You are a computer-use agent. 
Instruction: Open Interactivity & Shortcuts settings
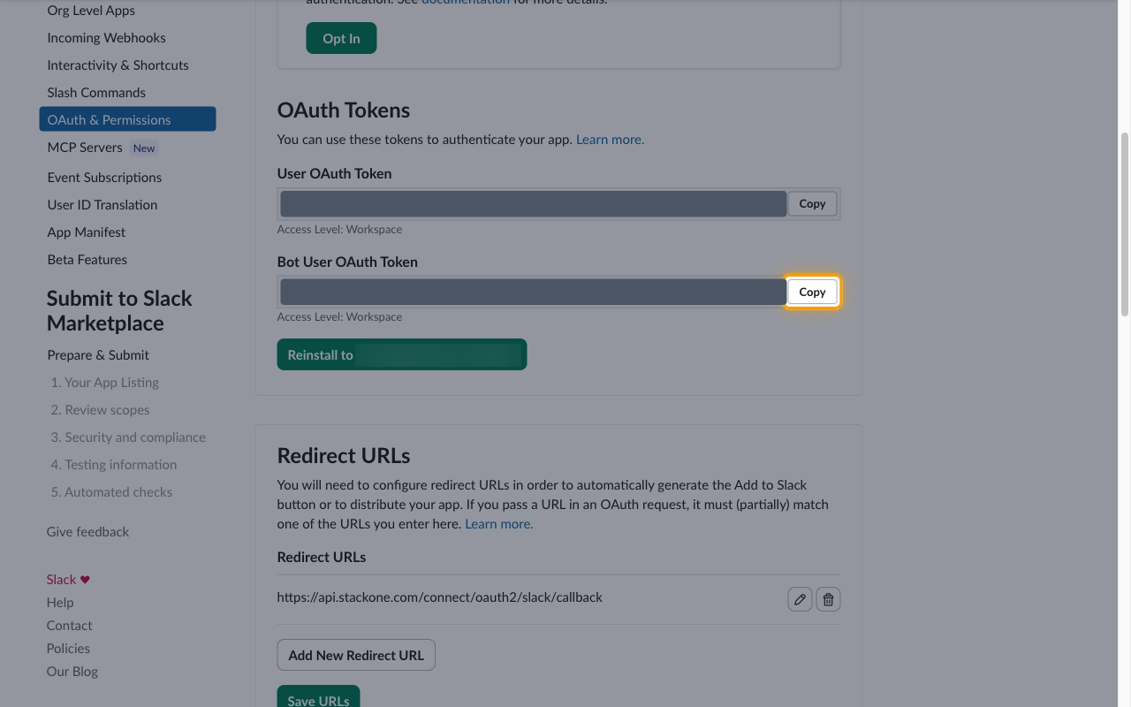(118, 65)
